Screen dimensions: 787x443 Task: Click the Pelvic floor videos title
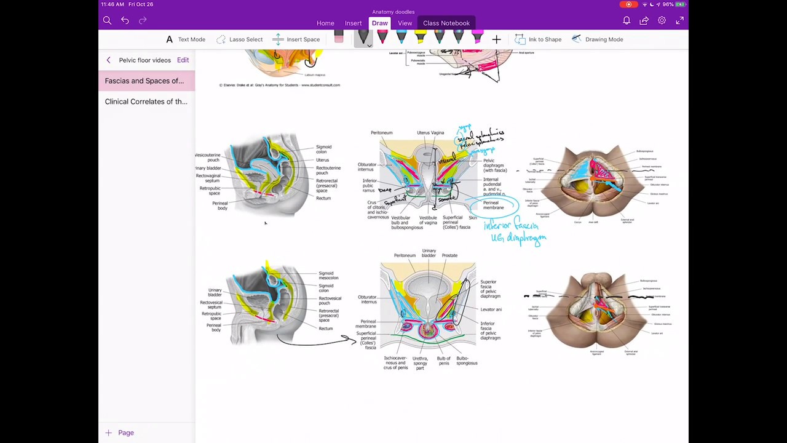(145, 60)
